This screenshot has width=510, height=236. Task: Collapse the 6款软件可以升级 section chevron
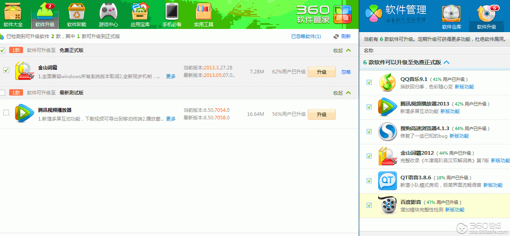(446, 62)
